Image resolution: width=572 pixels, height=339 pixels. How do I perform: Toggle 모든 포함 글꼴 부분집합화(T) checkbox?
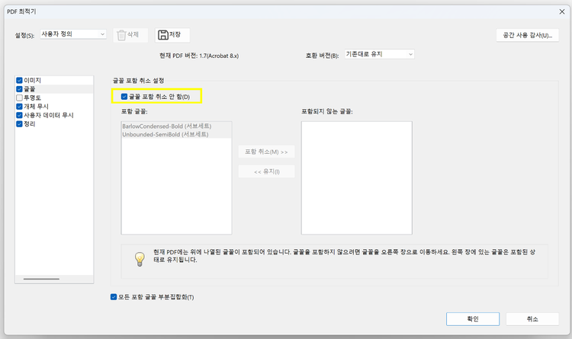114,296
